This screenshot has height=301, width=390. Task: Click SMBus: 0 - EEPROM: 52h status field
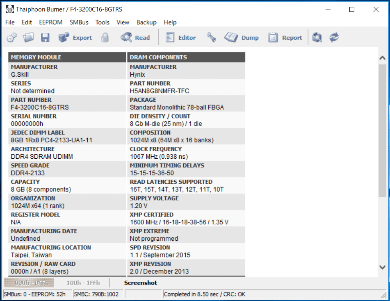37,294
